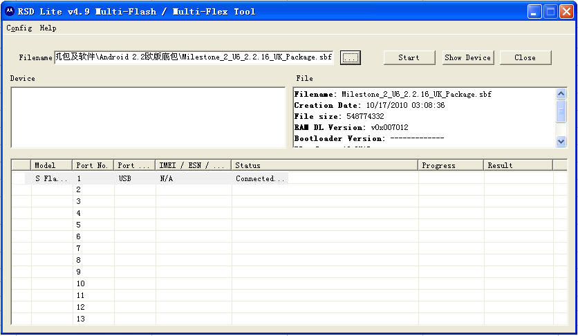Click the Close button next to Show Device
Image resolution: width=578 pixels, height=336 pixels.
[x=525, y=57]
